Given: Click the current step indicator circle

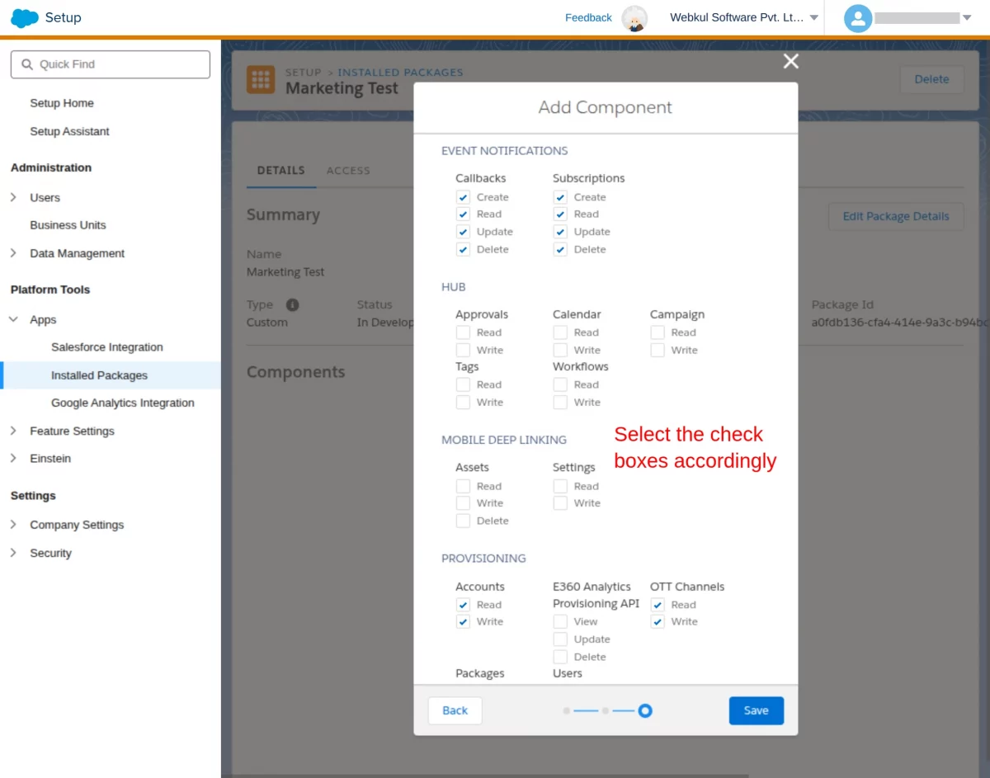Looking at the screenshot, I should click(x=645, y=710).
